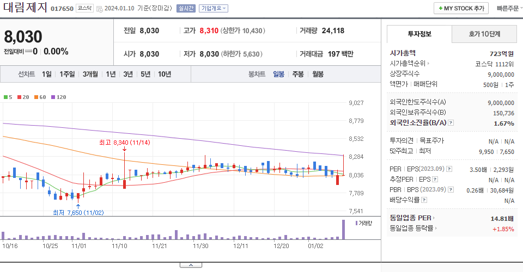Click the 외국인보유주식수(B) 150,736 value
Image resolution: width=523 pixels, height=272 pixels.
tap(503, 113)
